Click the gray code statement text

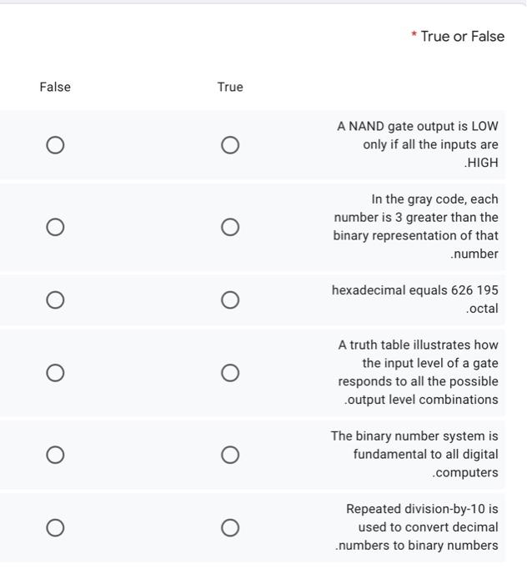pyautogui.click(x=416, y=226)
